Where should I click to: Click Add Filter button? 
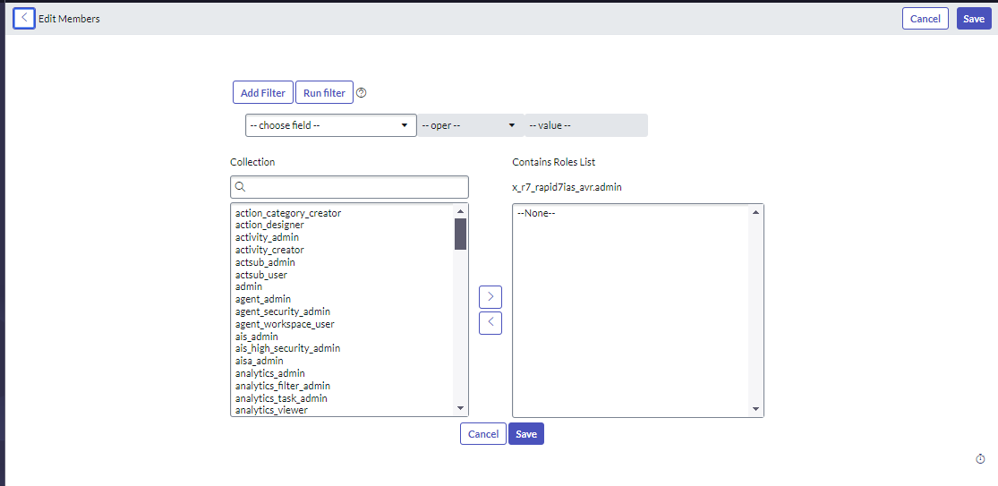(263, 93)
